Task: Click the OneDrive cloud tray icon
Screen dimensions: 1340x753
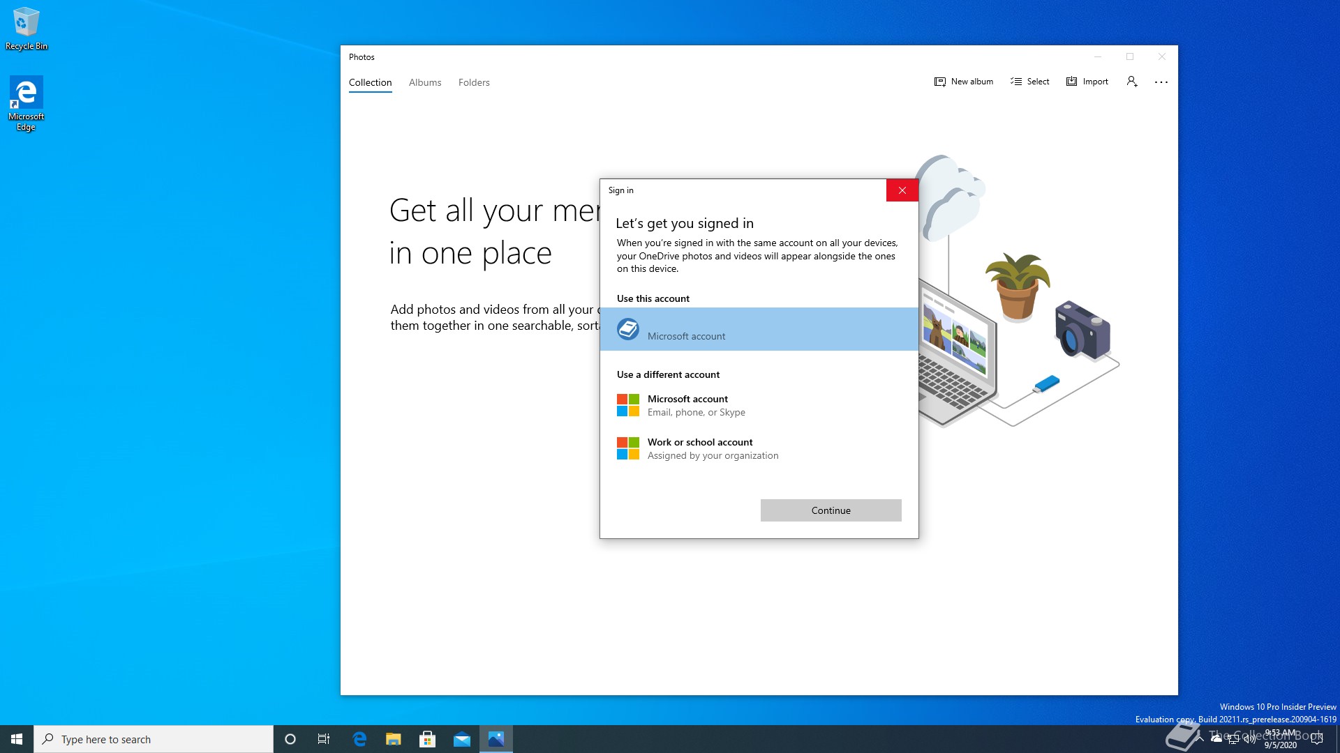Action: (1216, 739)
